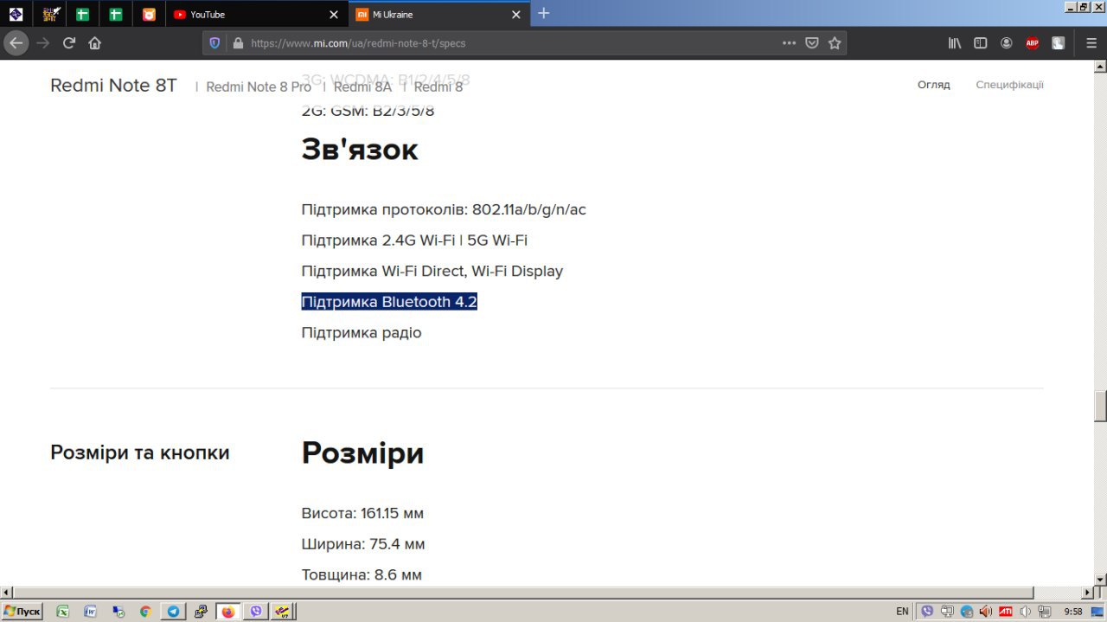Screen dimensions: 1107x622
Task: Launch Excel from the taskbar
Action: tap(63, 612)
